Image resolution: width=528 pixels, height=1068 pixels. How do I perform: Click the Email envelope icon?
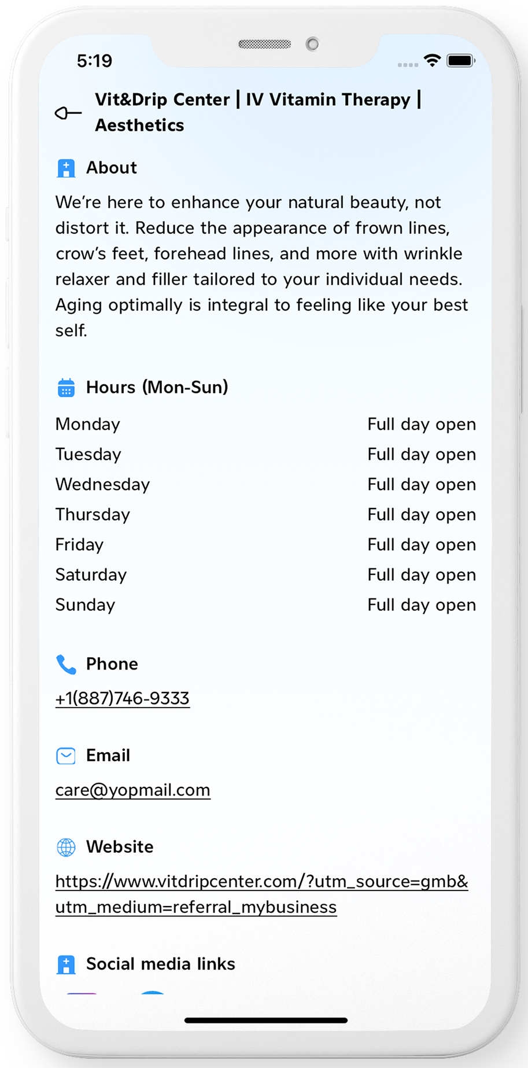(67, 756)
